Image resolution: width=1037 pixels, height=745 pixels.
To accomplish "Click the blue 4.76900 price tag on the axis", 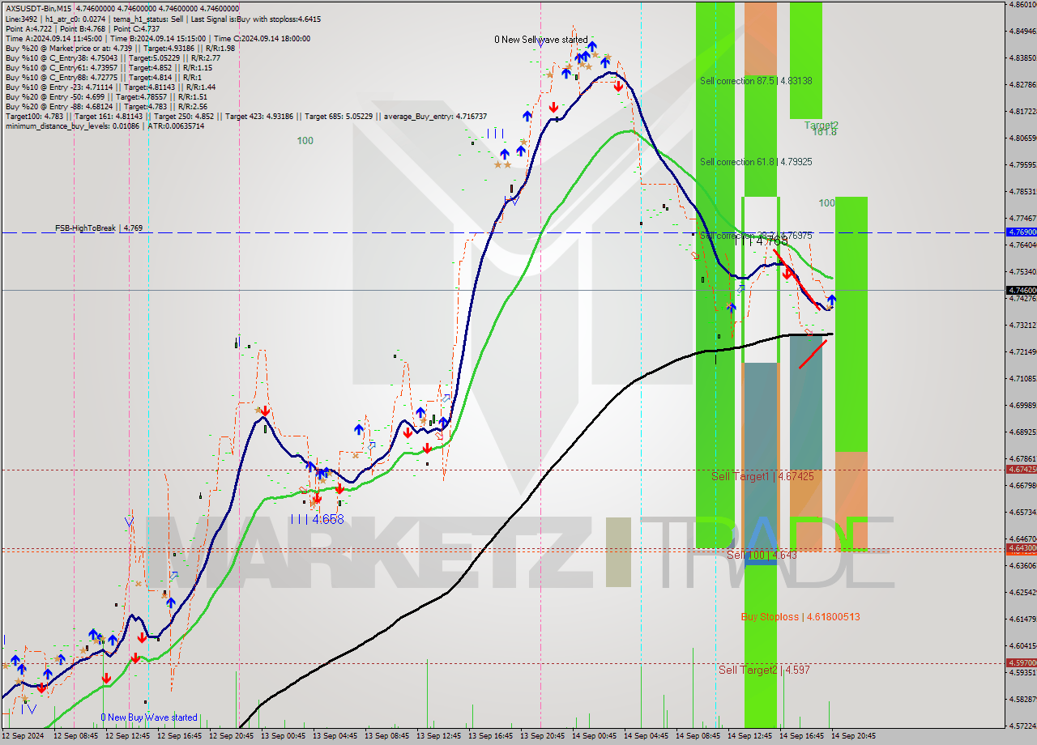I will coord(1020,232).
